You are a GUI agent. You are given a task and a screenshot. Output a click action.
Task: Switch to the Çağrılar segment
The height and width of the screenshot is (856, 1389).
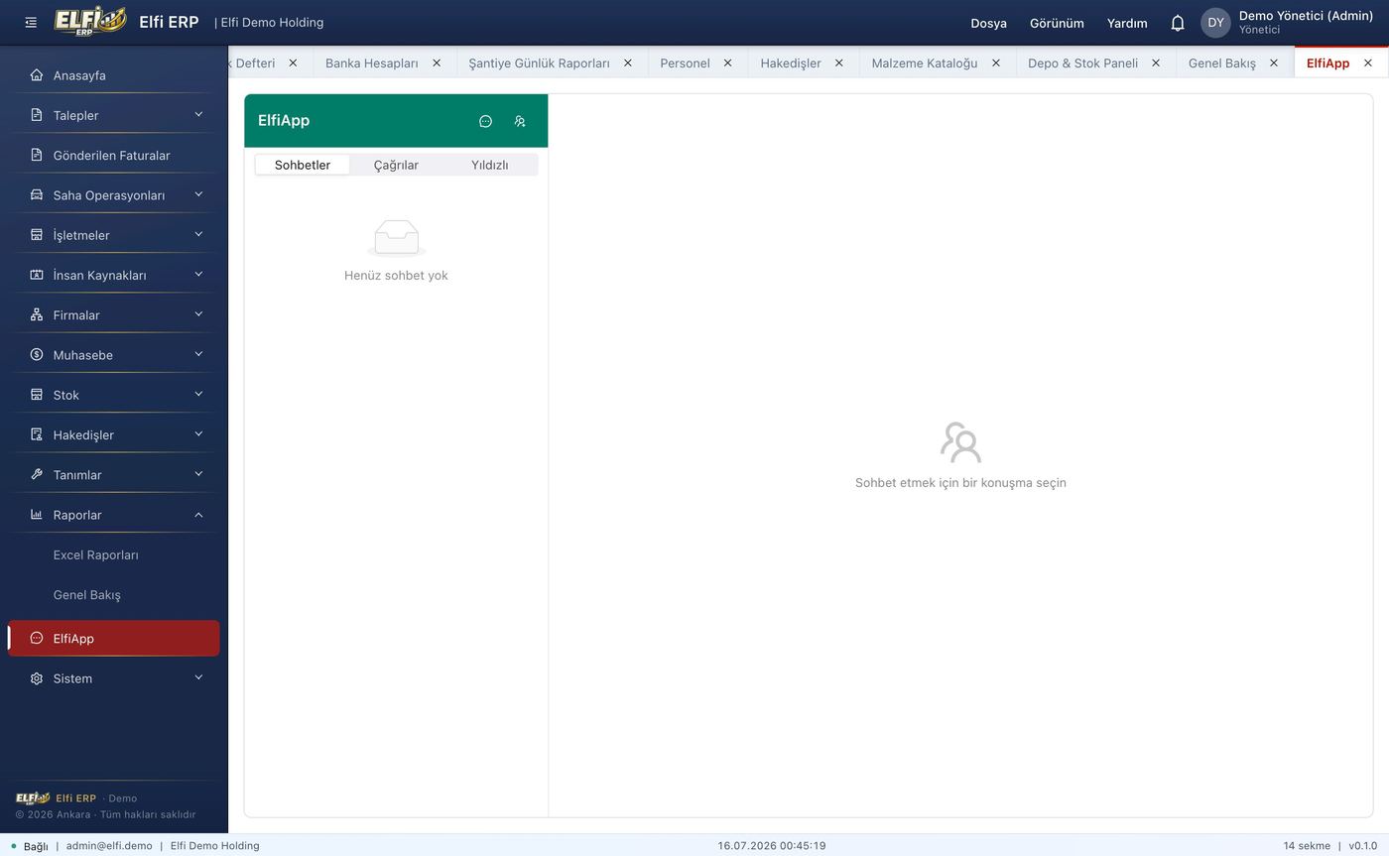pyautogui.click(x=396, y=165)
